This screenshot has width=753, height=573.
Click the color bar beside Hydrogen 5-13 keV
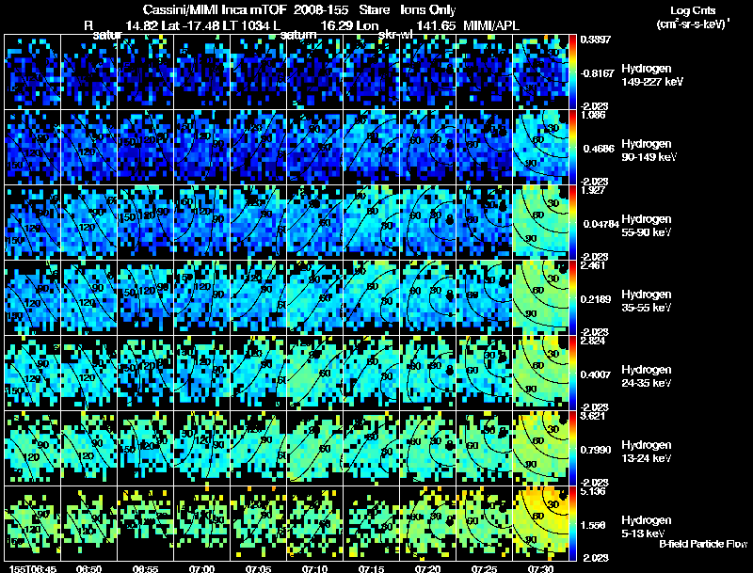[x=572, y=523]
